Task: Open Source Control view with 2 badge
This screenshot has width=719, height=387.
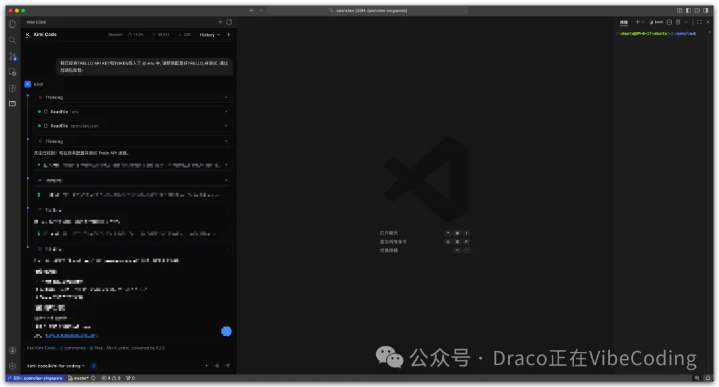Action: (12, 56)
